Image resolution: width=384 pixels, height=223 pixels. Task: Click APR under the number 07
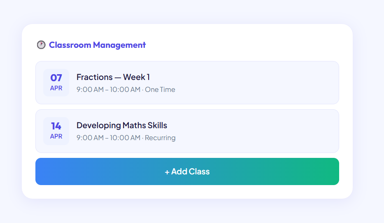tap(56, 88)
